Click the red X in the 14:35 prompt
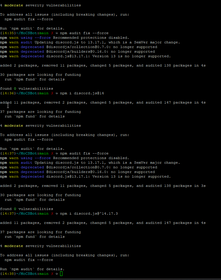This screenshot has height=280, width=221. tap(52, 33)
